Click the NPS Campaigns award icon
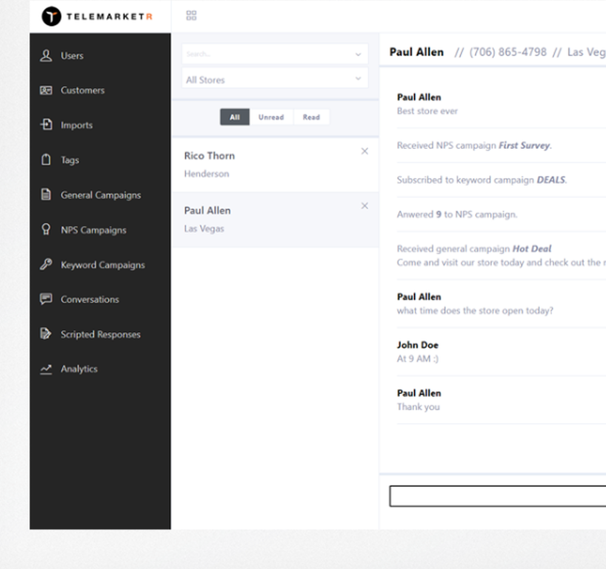Image resolution: width=606 pixels, height=569 pixels. click(x=46, y=229)
